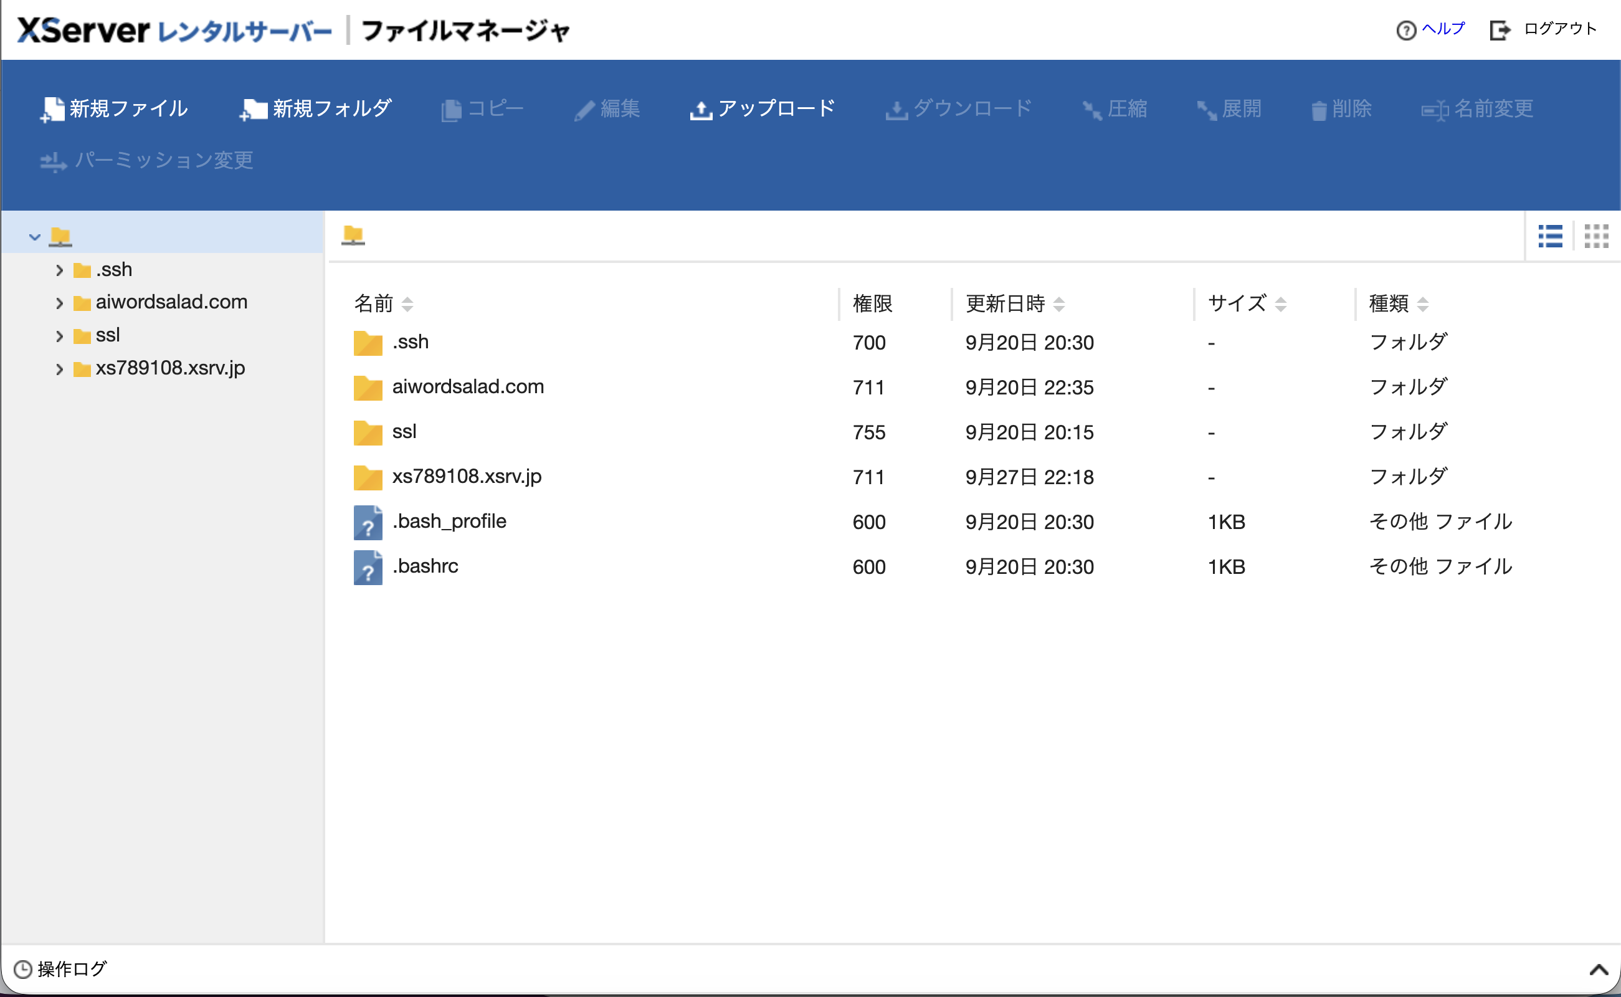This screenshot has height=997, width=1621.
Task: Click the .ssh folder icon in list
Action: [368, 343]
